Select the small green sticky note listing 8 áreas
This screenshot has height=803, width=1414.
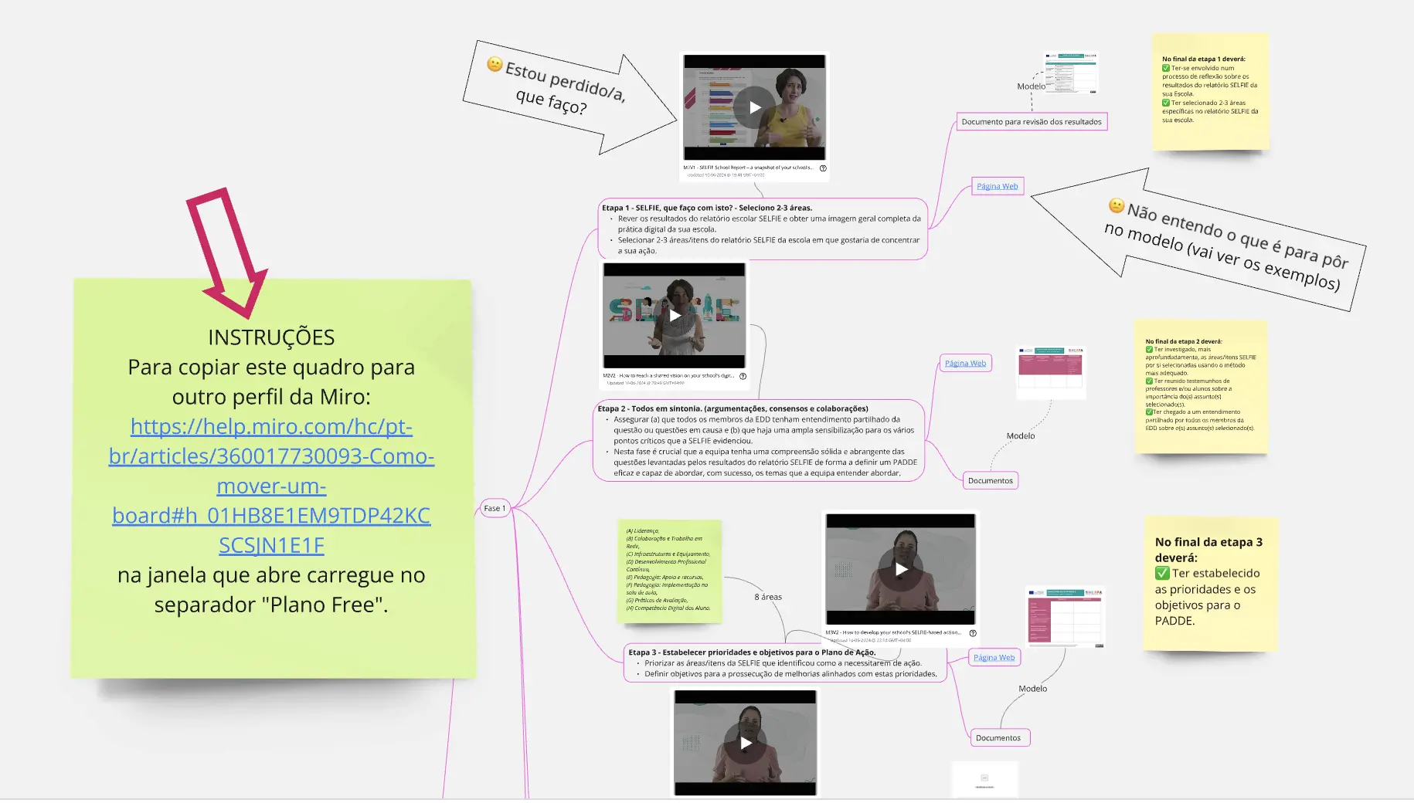tap(669, 571)
